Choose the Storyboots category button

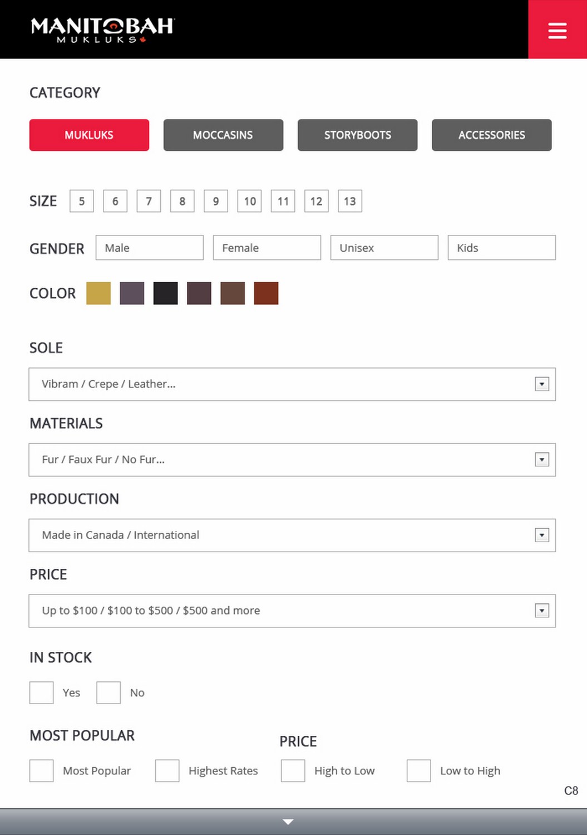click(x=357, y=135)
